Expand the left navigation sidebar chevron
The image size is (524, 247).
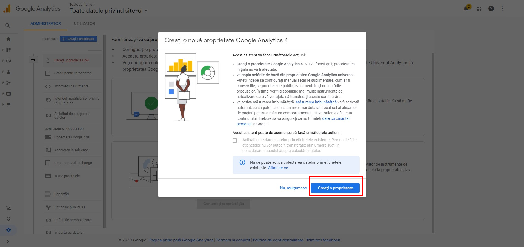8,242
